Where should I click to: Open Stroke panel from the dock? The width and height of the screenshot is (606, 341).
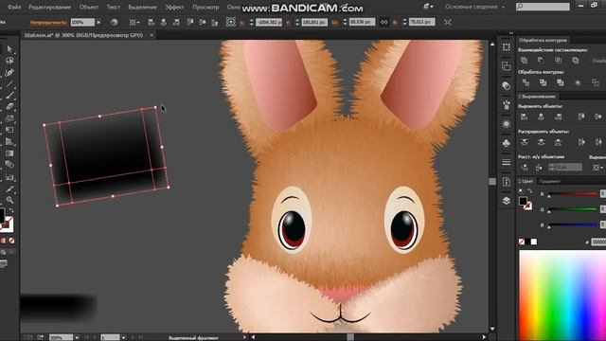click(x=507, y=162)
